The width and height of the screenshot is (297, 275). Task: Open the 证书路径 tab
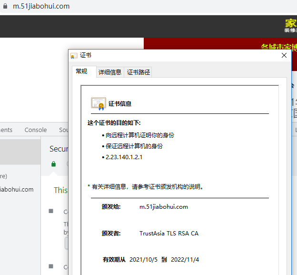click(138, 72)
